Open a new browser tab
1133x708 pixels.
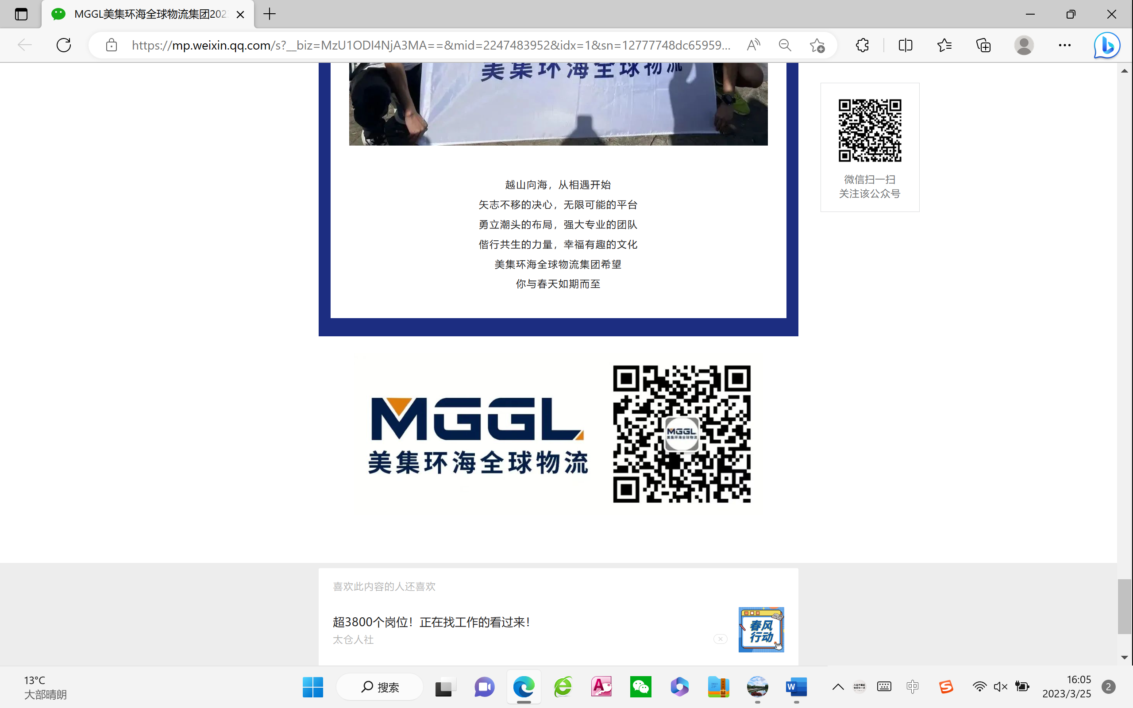pos(270,14)
